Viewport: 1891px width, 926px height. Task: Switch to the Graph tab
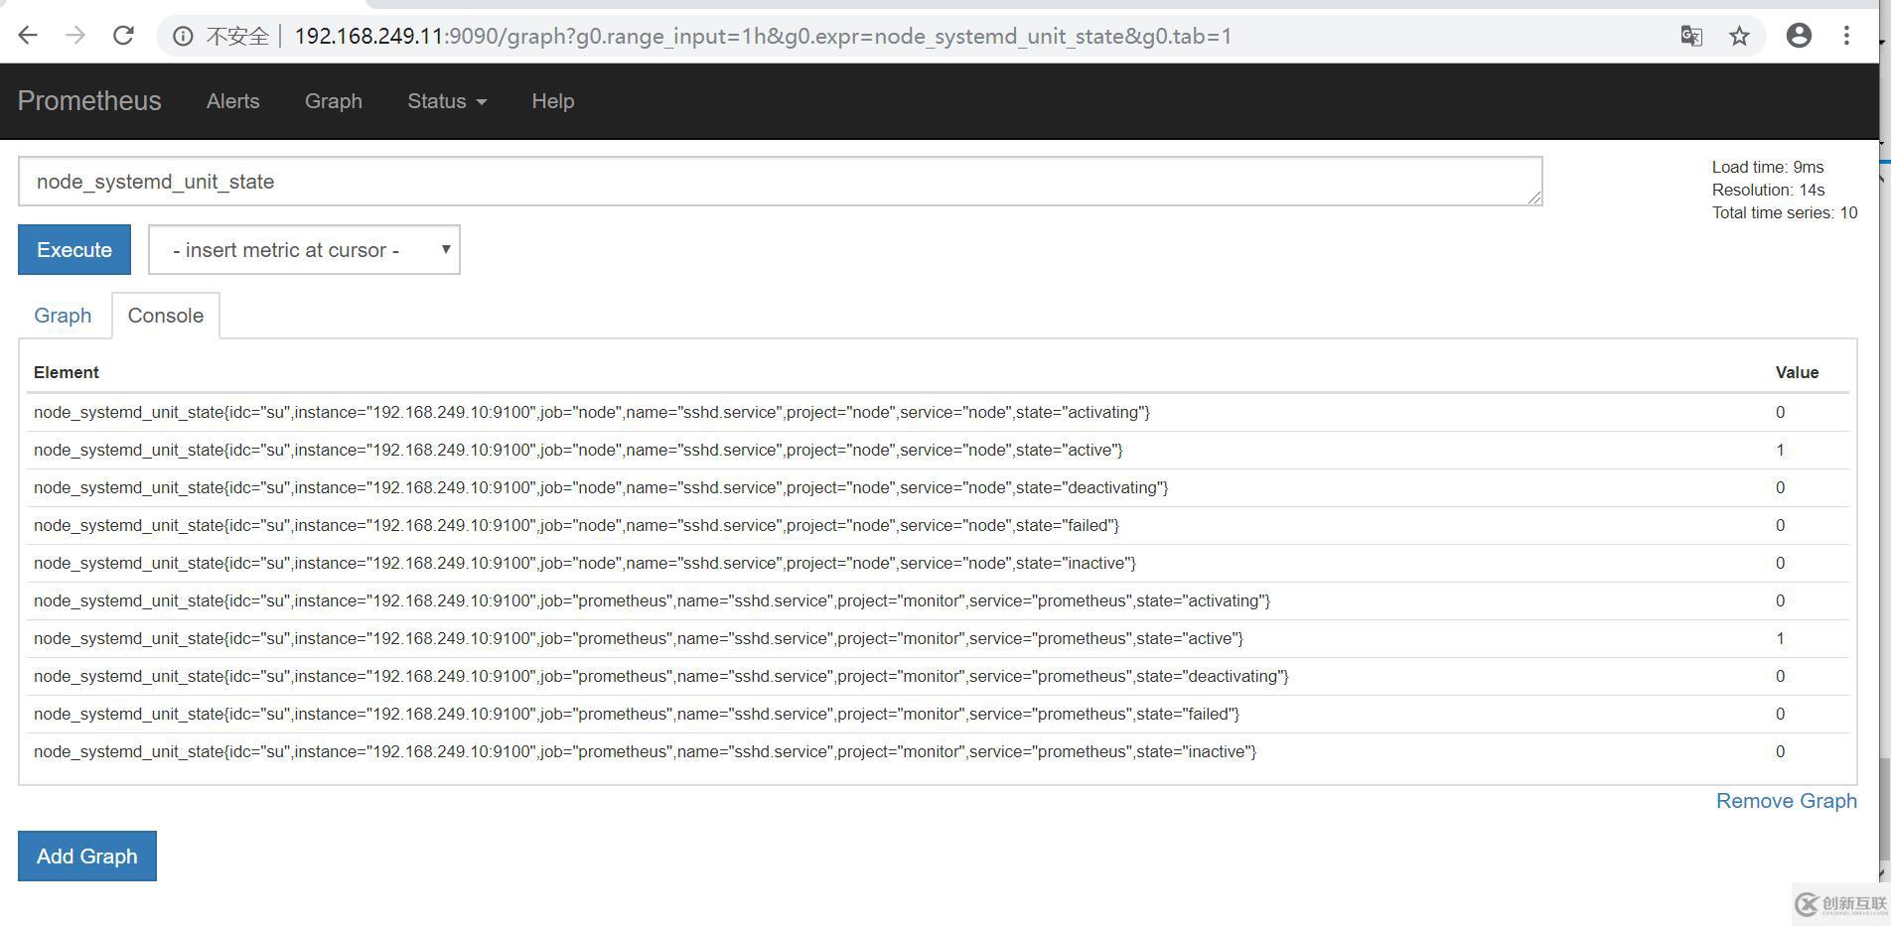coord(63,316)
